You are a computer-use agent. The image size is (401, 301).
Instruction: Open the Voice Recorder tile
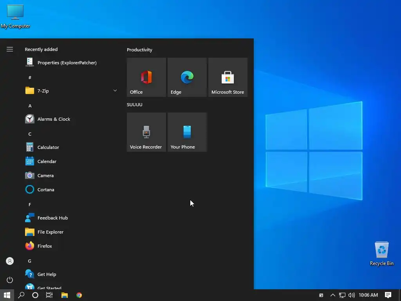(x=146, y=132)
